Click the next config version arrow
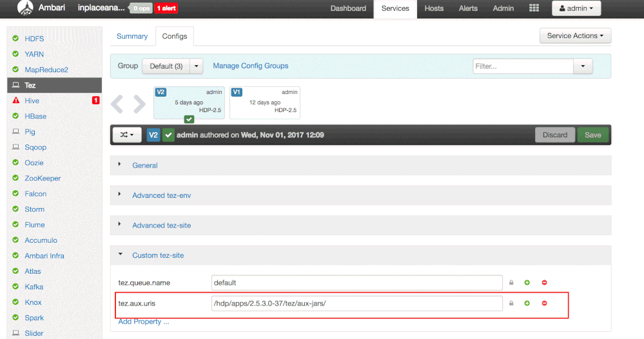 pos(139,103)
